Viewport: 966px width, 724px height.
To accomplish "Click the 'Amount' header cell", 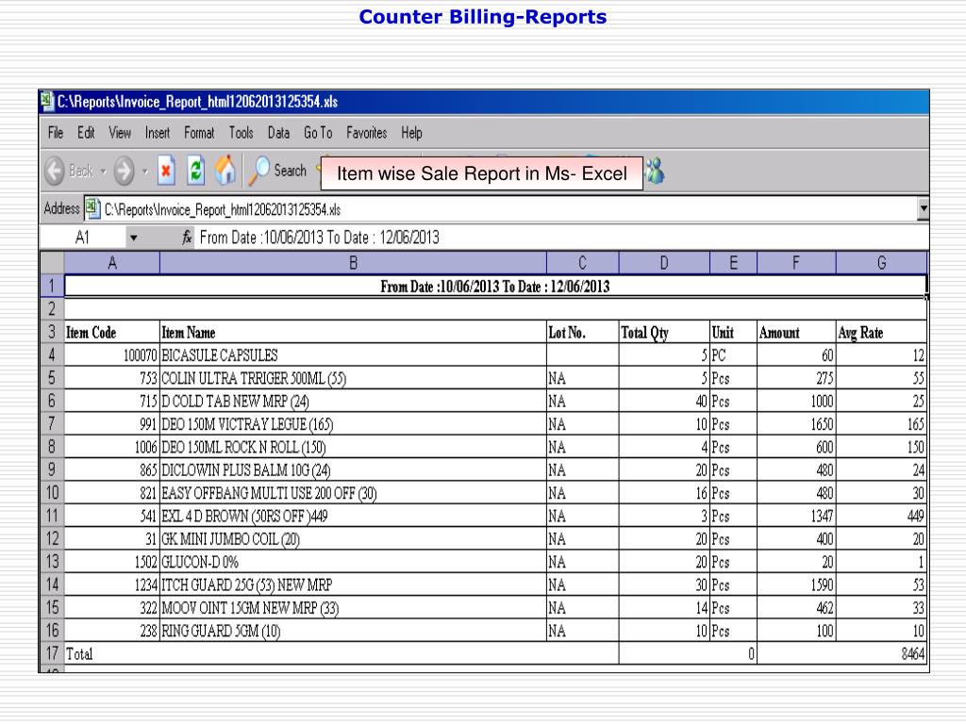I will pos(796,333).
